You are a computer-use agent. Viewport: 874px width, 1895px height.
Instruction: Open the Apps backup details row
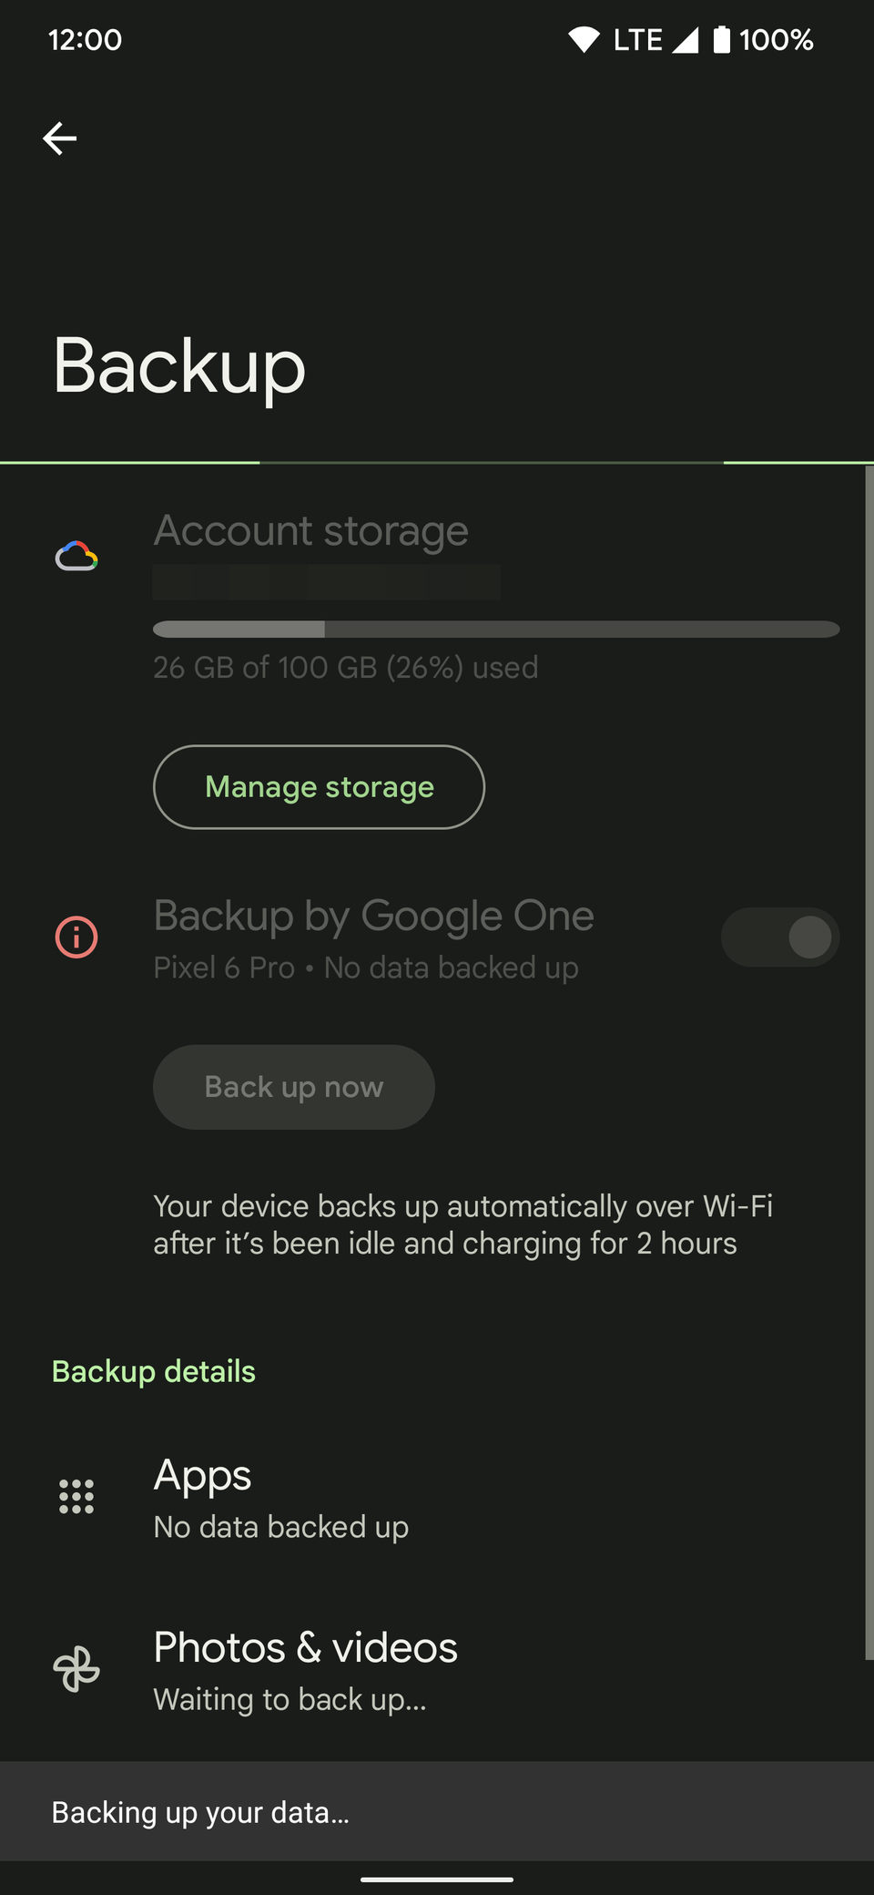[x=364, y=1499]
